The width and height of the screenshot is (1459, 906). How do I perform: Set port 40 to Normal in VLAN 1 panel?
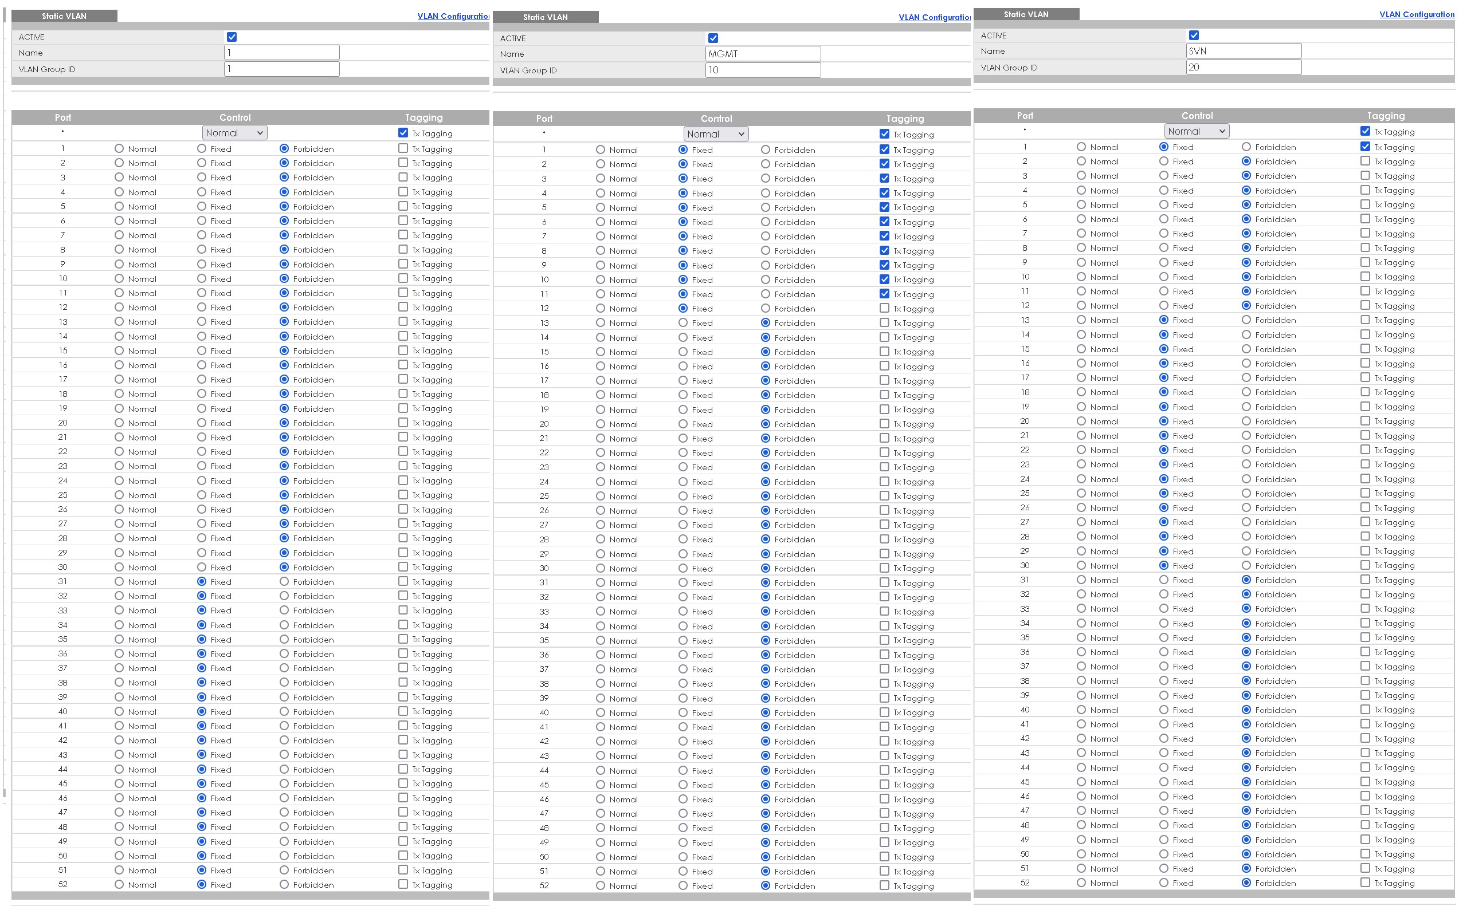119,711
